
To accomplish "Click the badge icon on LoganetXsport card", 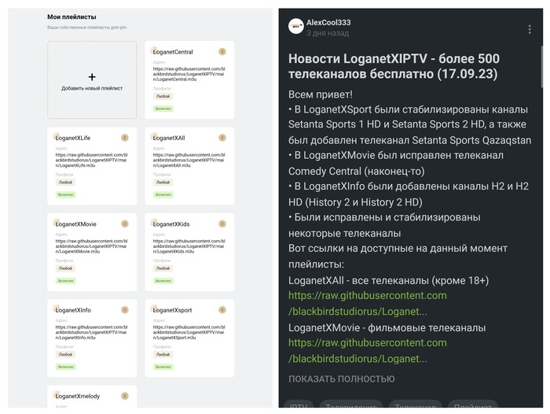I will click(x=222, y=310).
